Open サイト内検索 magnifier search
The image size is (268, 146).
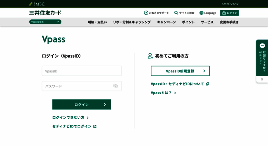tap(176, 13)
